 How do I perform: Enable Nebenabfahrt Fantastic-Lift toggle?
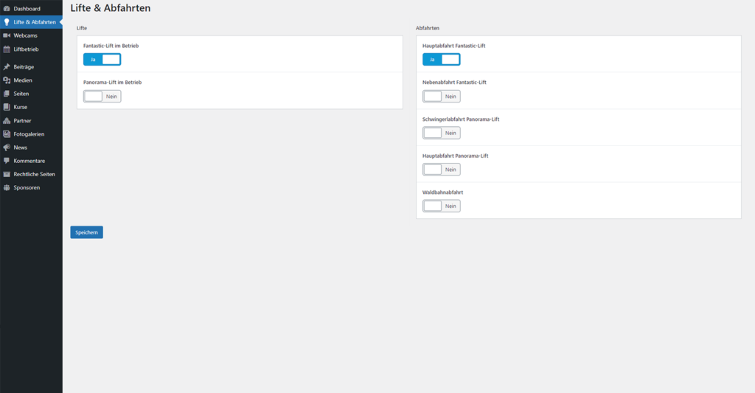click(442, 97)
